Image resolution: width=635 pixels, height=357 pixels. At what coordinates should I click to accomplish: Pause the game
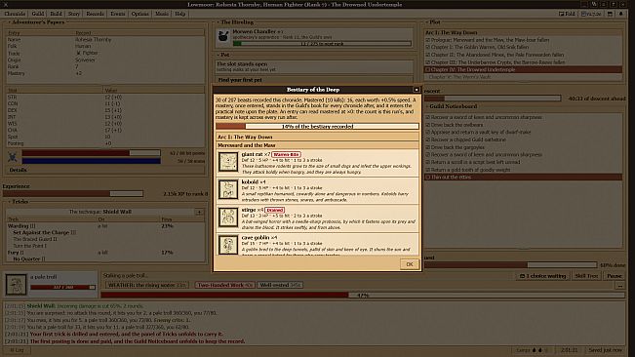pyautogui.click(x=615, y=276)
